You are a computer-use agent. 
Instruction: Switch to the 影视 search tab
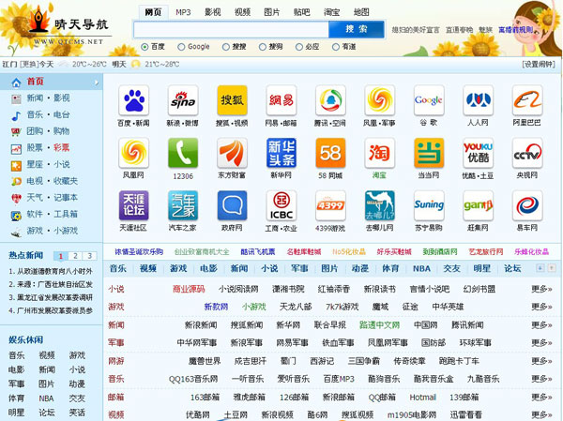tap(213, 12)
